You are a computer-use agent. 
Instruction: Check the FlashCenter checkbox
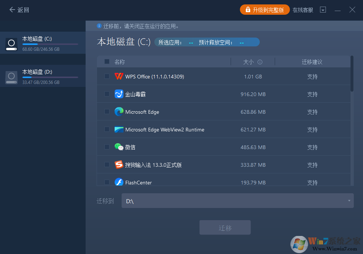point(107,182)
